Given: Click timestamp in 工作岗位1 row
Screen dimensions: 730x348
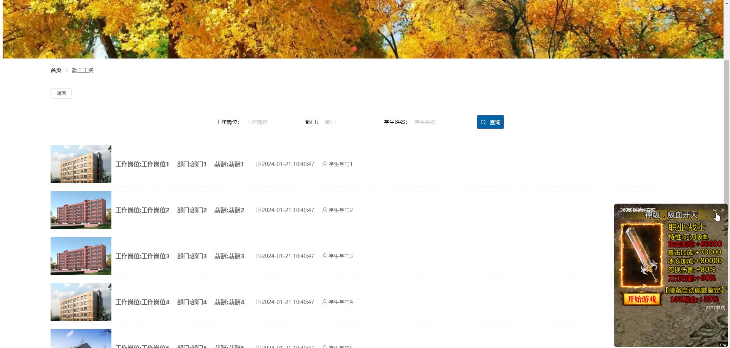Looking at the screenshot, I should (288, 164).
